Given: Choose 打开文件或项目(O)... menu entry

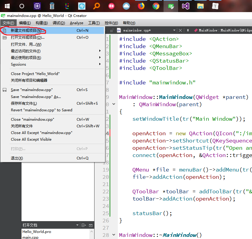Looking at the screenshot, I should pyautogui.click(x=52, y=38).
